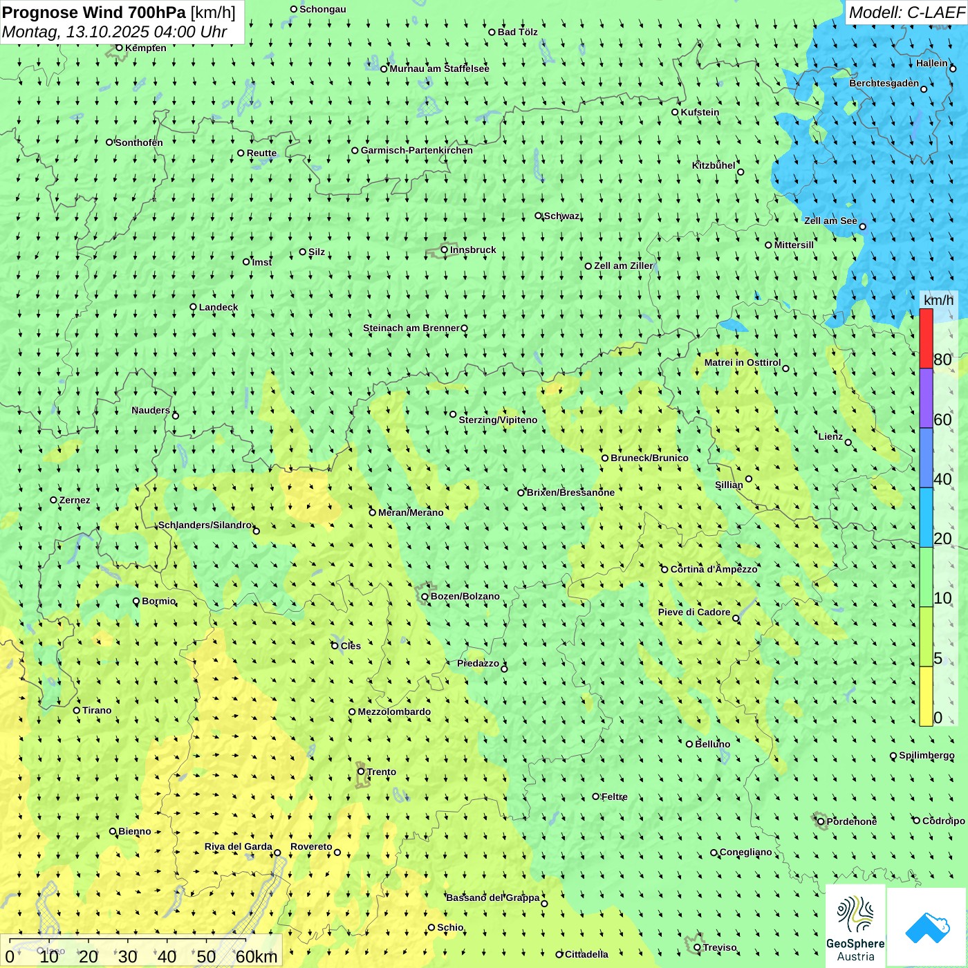
Task: Click the Brixen/Bressanone label
Action: click(570, 492)
